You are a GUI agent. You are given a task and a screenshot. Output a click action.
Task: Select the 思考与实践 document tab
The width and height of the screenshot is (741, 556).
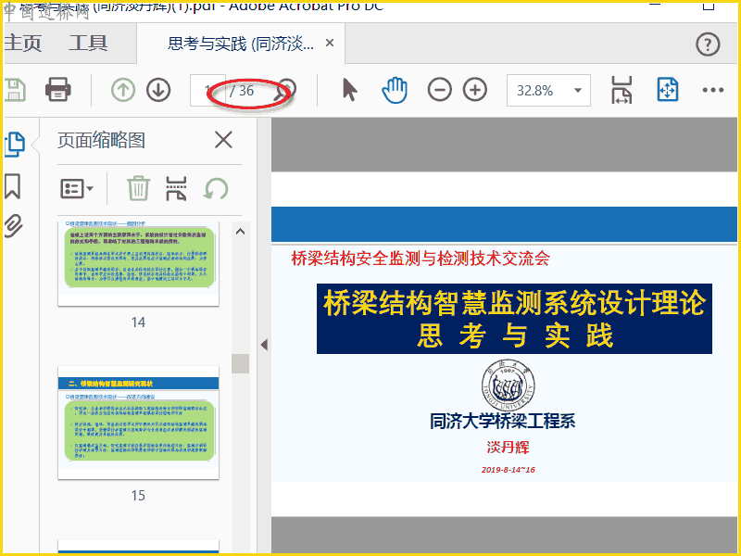coord(241,44)
